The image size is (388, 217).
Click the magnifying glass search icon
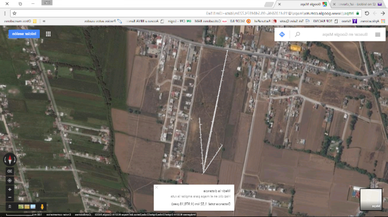tap(297, 35)
